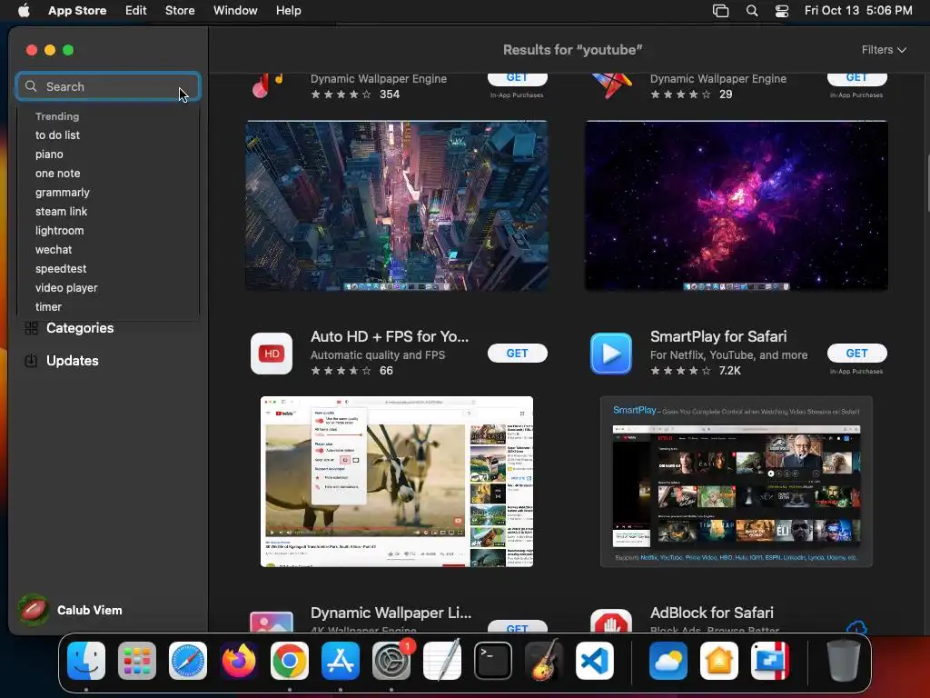The height and width of the screenshot is (698, 930).
Task: Launch Firefox from the Dock
Action: [239, 661]
